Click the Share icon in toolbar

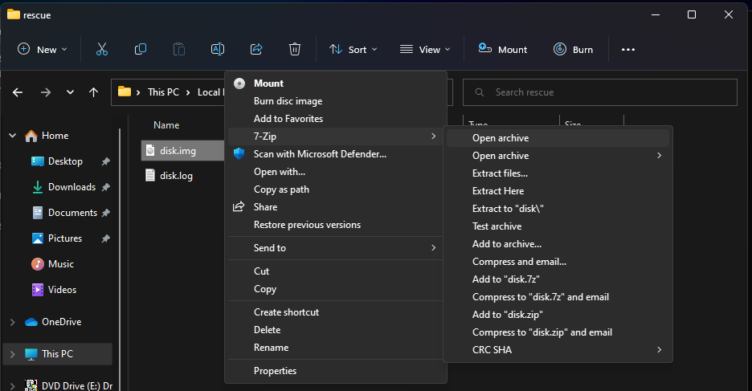pos(256,49)
